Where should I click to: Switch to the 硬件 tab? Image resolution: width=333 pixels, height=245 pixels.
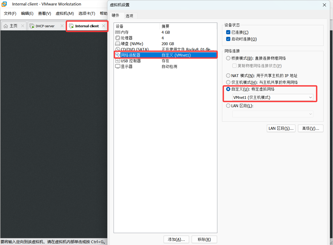pos(115,16)
